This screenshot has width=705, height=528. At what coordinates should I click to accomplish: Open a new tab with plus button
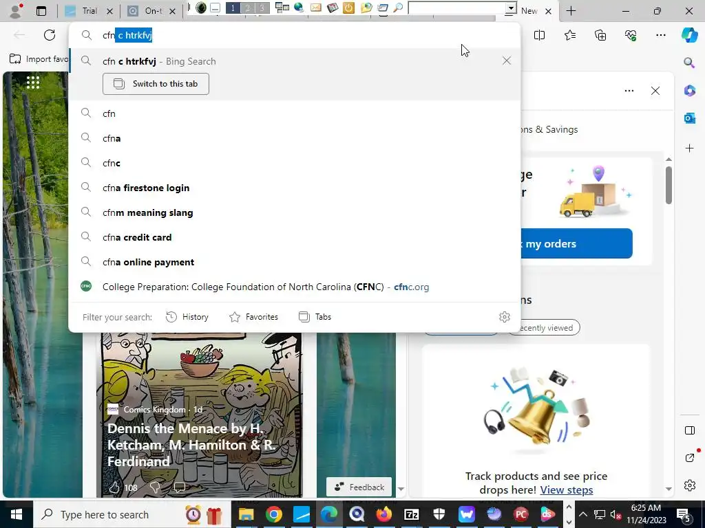pos(571,11)
